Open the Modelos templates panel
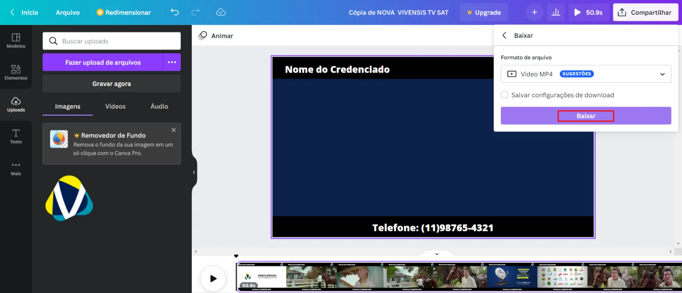Image resolution: width=682 pixels, height=293 pixels. coord(16,41)
